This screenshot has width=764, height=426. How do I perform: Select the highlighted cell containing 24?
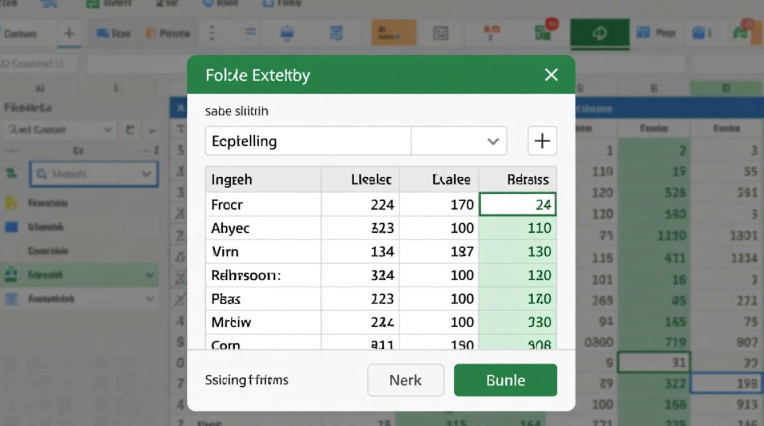pyautogui.click(x=517, y=204)
